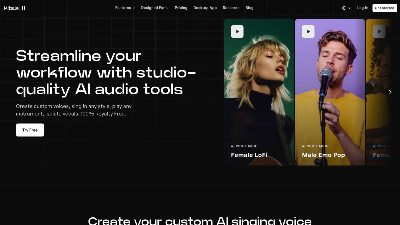This screenshot has width=400, height=225.
Task: Go to the Pricing page
Action: [x=181, y=8]
